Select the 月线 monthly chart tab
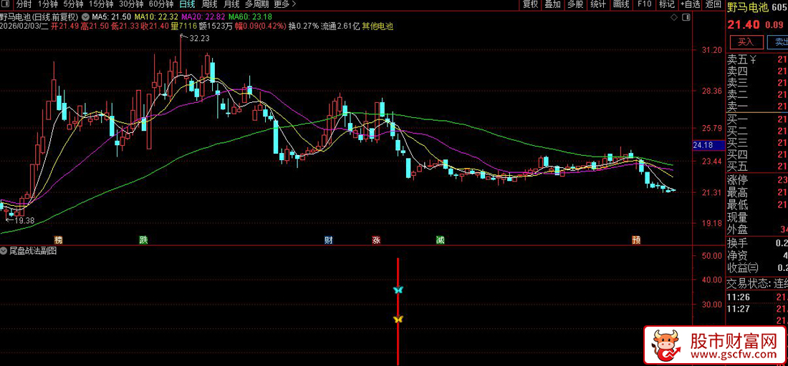Image resolution: width=788 pixels, height=366 pixels. (231, 4)
